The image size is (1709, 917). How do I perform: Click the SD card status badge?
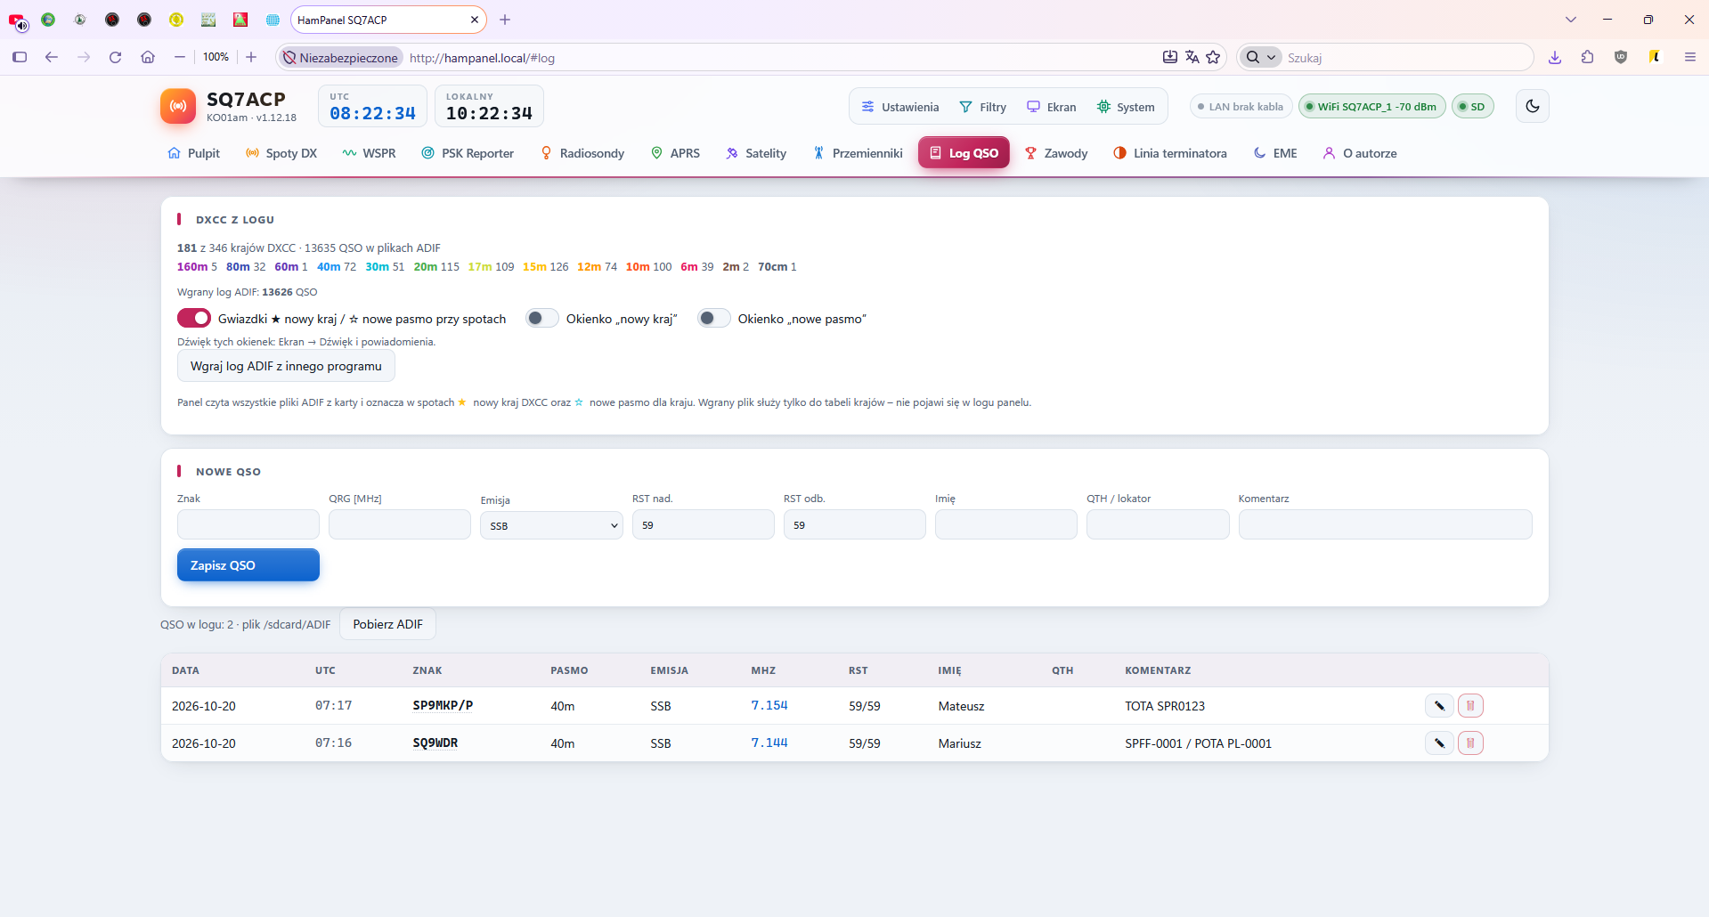pyautogui.click(x=1472, y=107)
